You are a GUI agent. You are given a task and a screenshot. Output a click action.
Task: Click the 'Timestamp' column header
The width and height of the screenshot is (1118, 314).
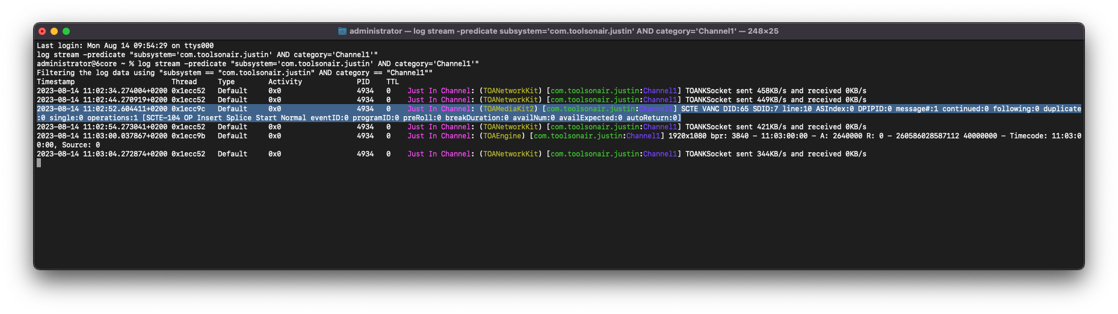pyautogui.click(x=56, y=82)
